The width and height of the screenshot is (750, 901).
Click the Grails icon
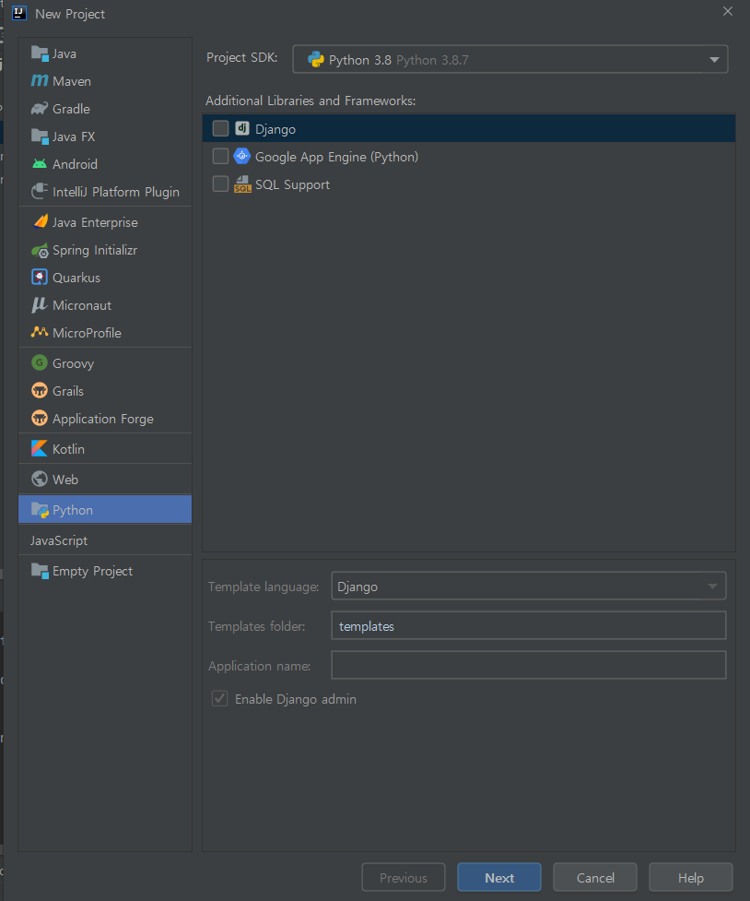coord(40,391)
